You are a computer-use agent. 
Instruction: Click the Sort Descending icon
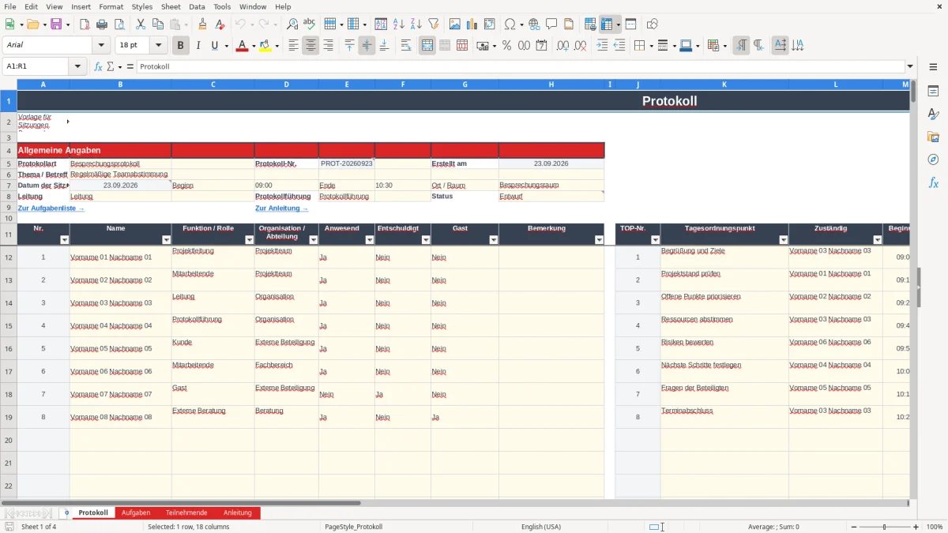416,24
